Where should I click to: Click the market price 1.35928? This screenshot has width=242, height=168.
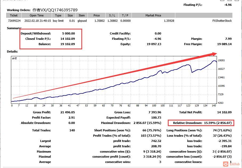tap(169, 21)
